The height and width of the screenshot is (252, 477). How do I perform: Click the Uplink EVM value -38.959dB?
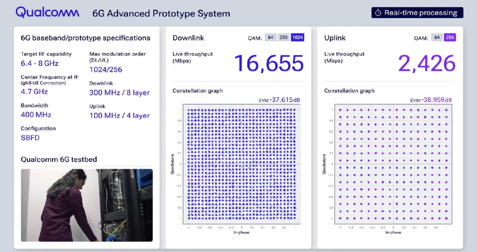pos(436,100)
